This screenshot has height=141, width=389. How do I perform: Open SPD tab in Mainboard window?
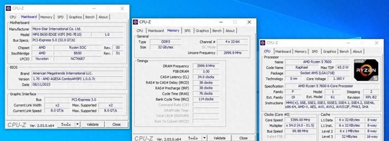[61, 17]
